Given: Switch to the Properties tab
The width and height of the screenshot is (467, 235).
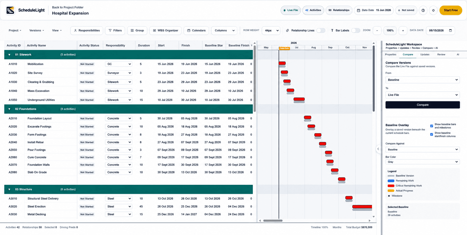Looking at the screenshot, I should (391, 54).
